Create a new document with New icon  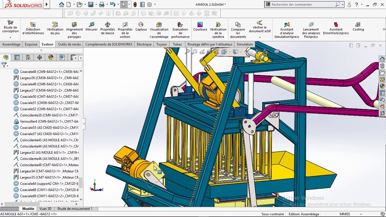tap(69, 5)
